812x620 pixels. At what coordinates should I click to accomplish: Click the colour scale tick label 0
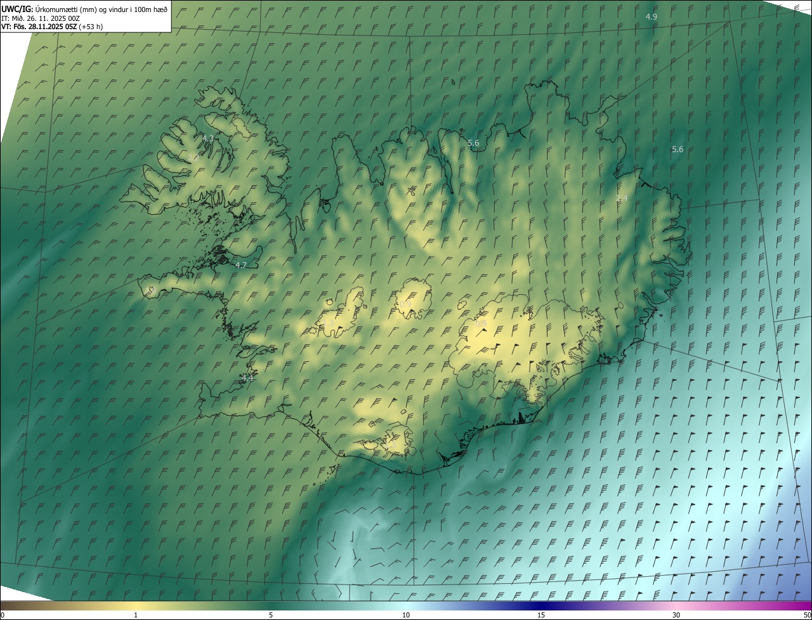(x=3, y=615)
